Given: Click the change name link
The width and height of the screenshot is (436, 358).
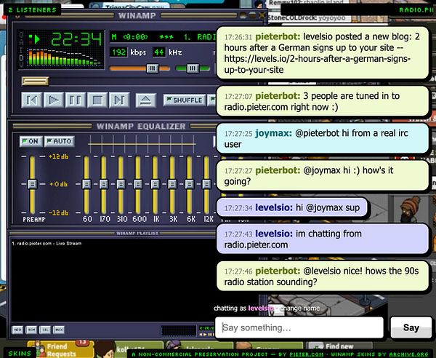Looking at the screenshot, I should pyautogui.click(x=299, y=309).
